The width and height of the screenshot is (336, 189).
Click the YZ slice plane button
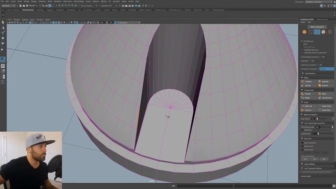click(x=305, y=159)
